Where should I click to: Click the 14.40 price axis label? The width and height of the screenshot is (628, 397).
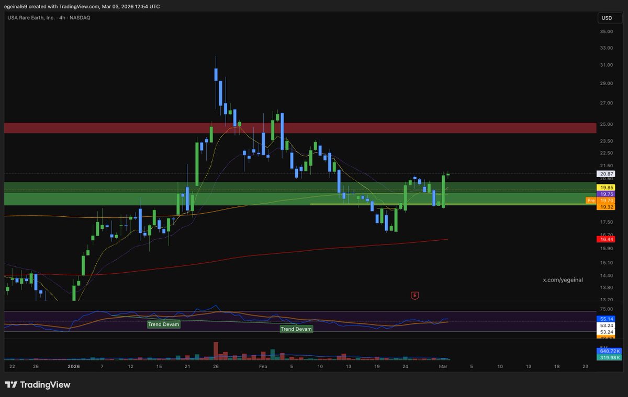coord(607,276)
